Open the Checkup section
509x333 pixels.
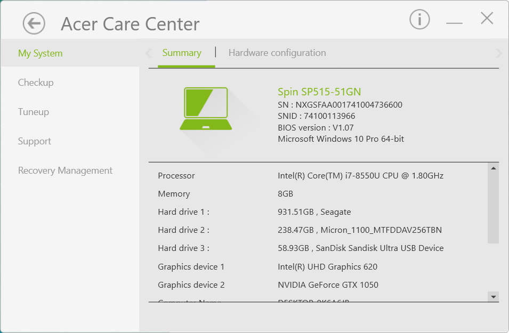pyautogui.click(x=36, y=83)
